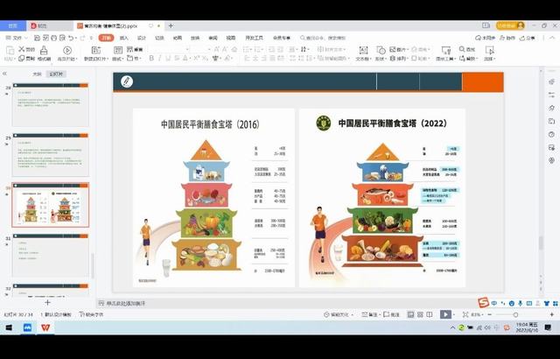Open the 文件 file menu dropdown

pyautogui.click(x=18, y=38)
